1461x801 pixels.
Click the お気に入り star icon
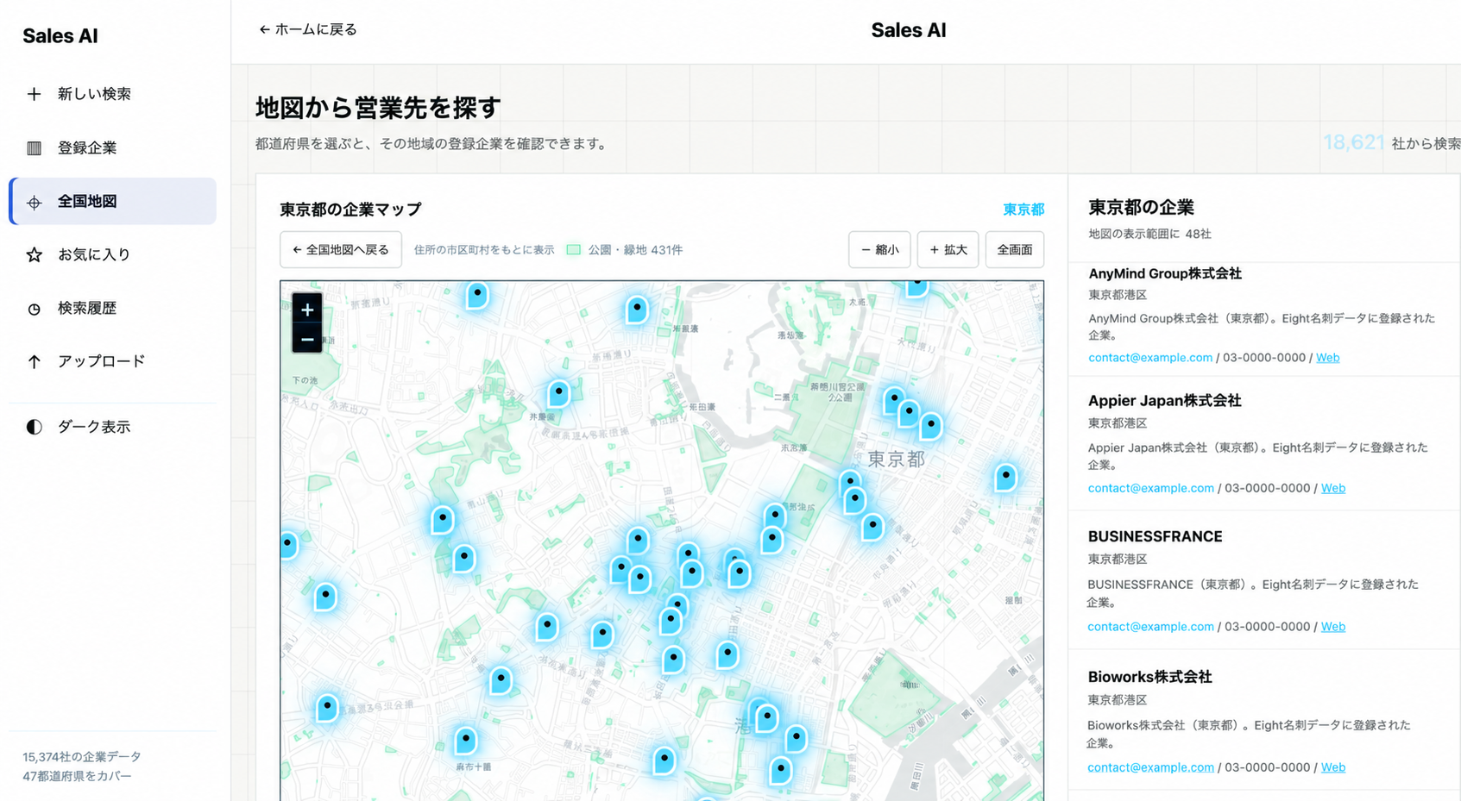[x=34, y=255]
